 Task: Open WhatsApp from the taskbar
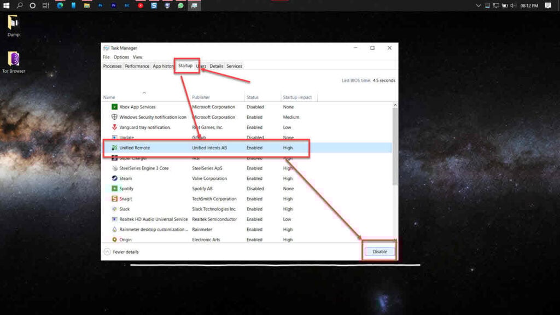pyautogui.click(x=180, y=5)
